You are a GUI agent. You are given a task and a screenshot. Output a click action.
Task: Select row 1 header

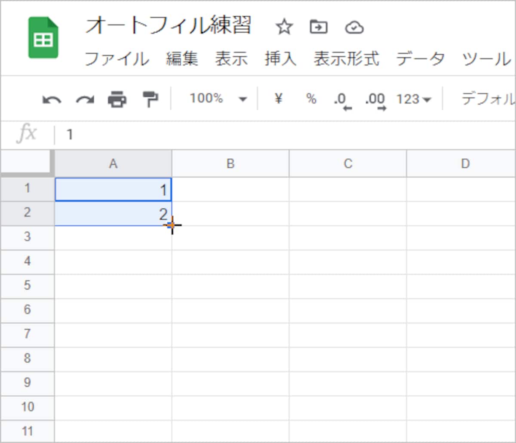point(28,189)
